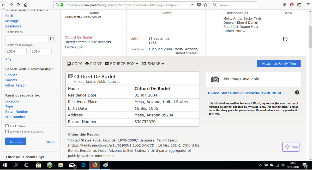Viewport: 313px width, 170px height.
Task: Open record details icon for Clifford De Burlet
Action: [x=285, y=39]
